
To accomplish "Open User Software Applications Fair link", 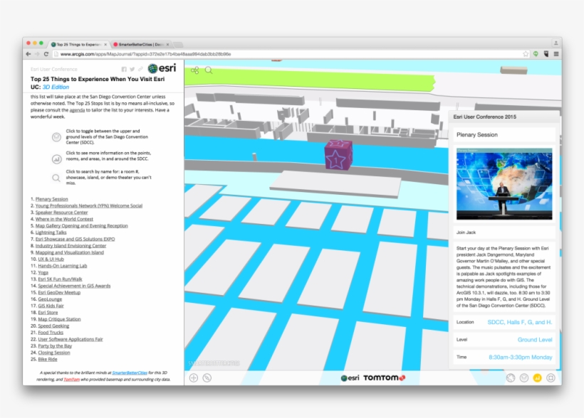I will pyautogui.click(x=71, y=340).
